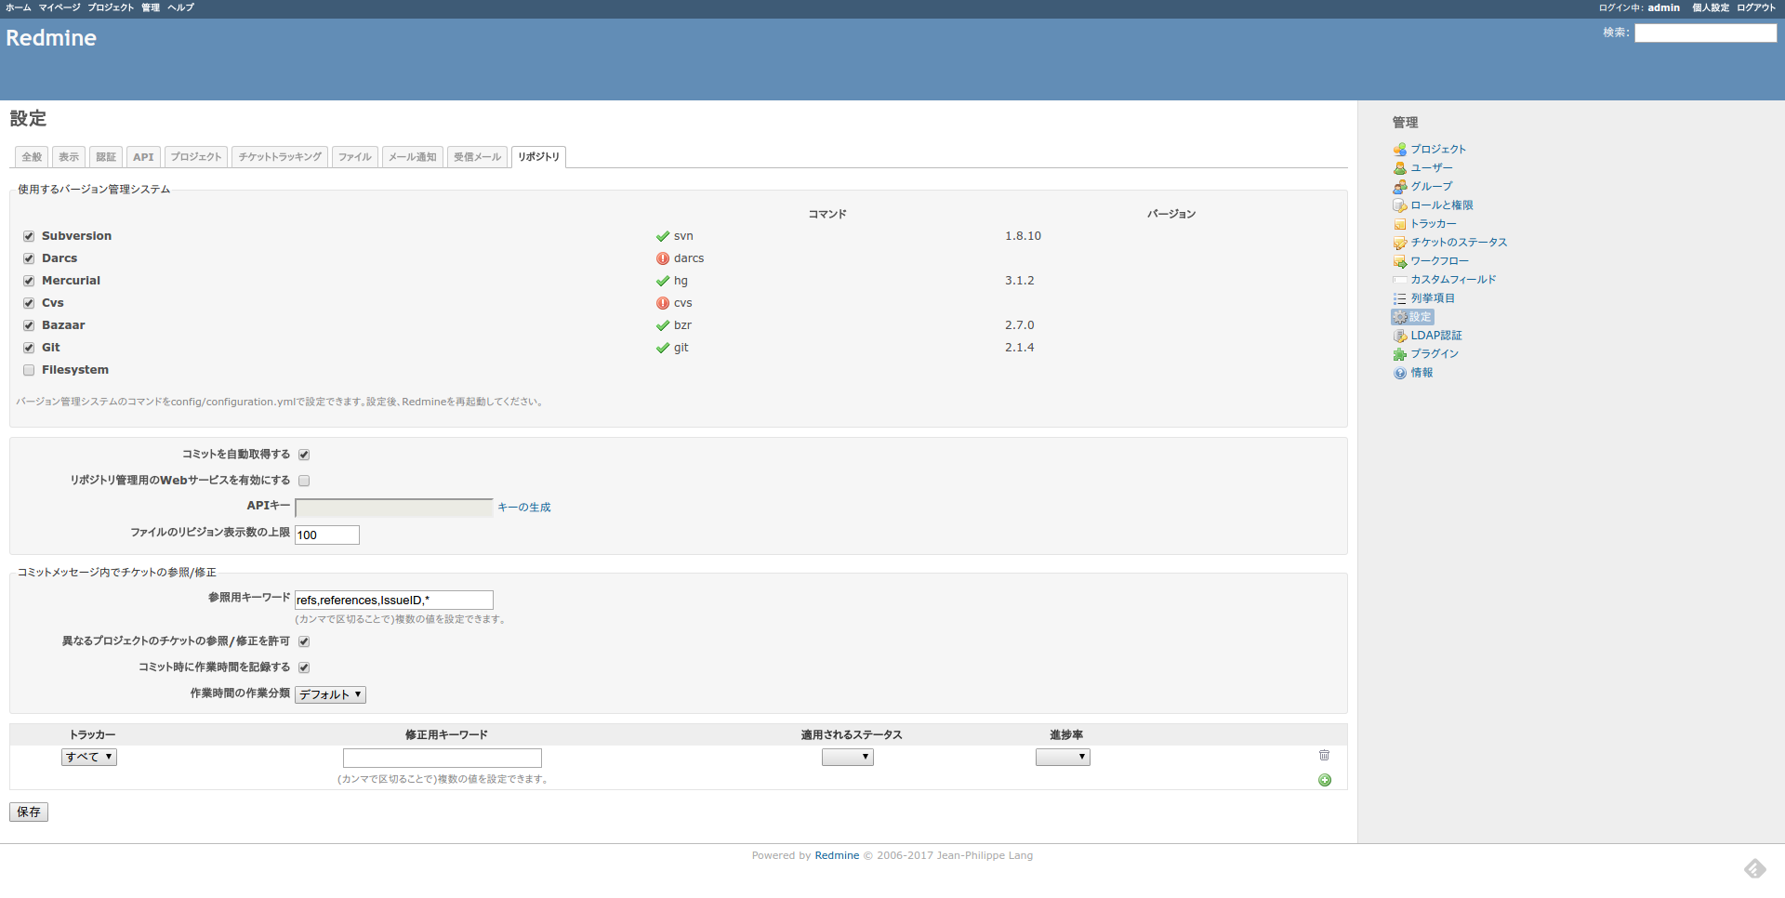Click the 列挙項目 list icon
This screenshot has width=1785, height=898.
[x=1400, y=298]
